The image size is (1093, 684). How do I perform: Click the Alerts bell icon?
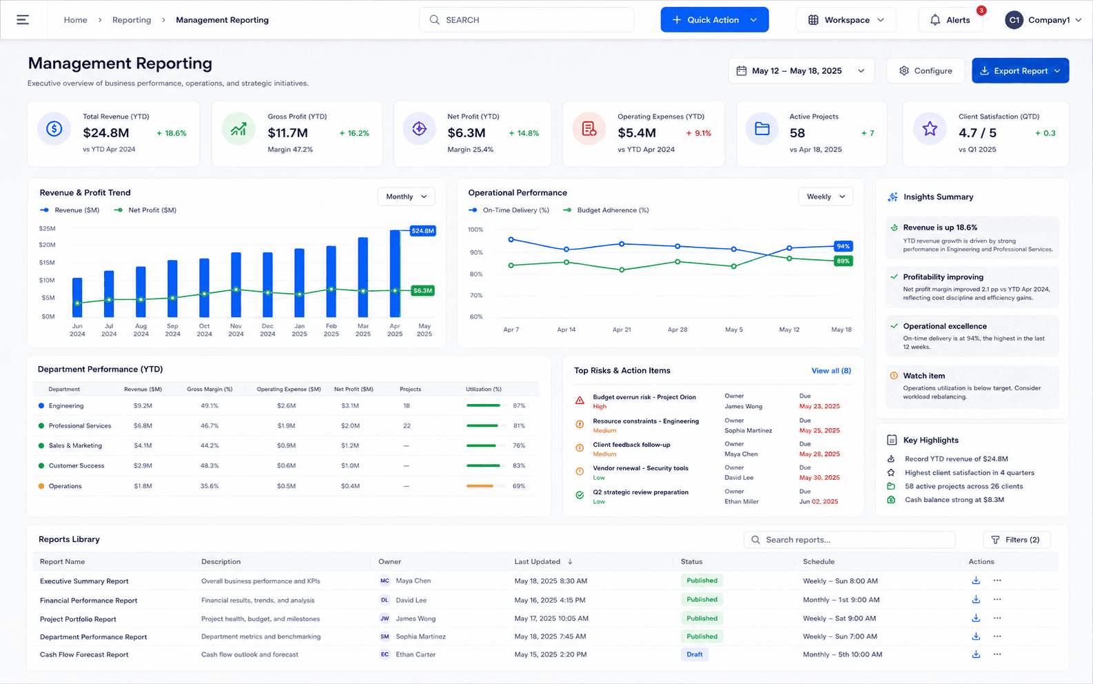point(935,20)
